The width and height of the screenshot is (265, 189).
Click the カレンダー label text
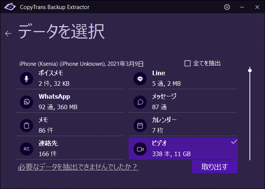click(164, 120)
